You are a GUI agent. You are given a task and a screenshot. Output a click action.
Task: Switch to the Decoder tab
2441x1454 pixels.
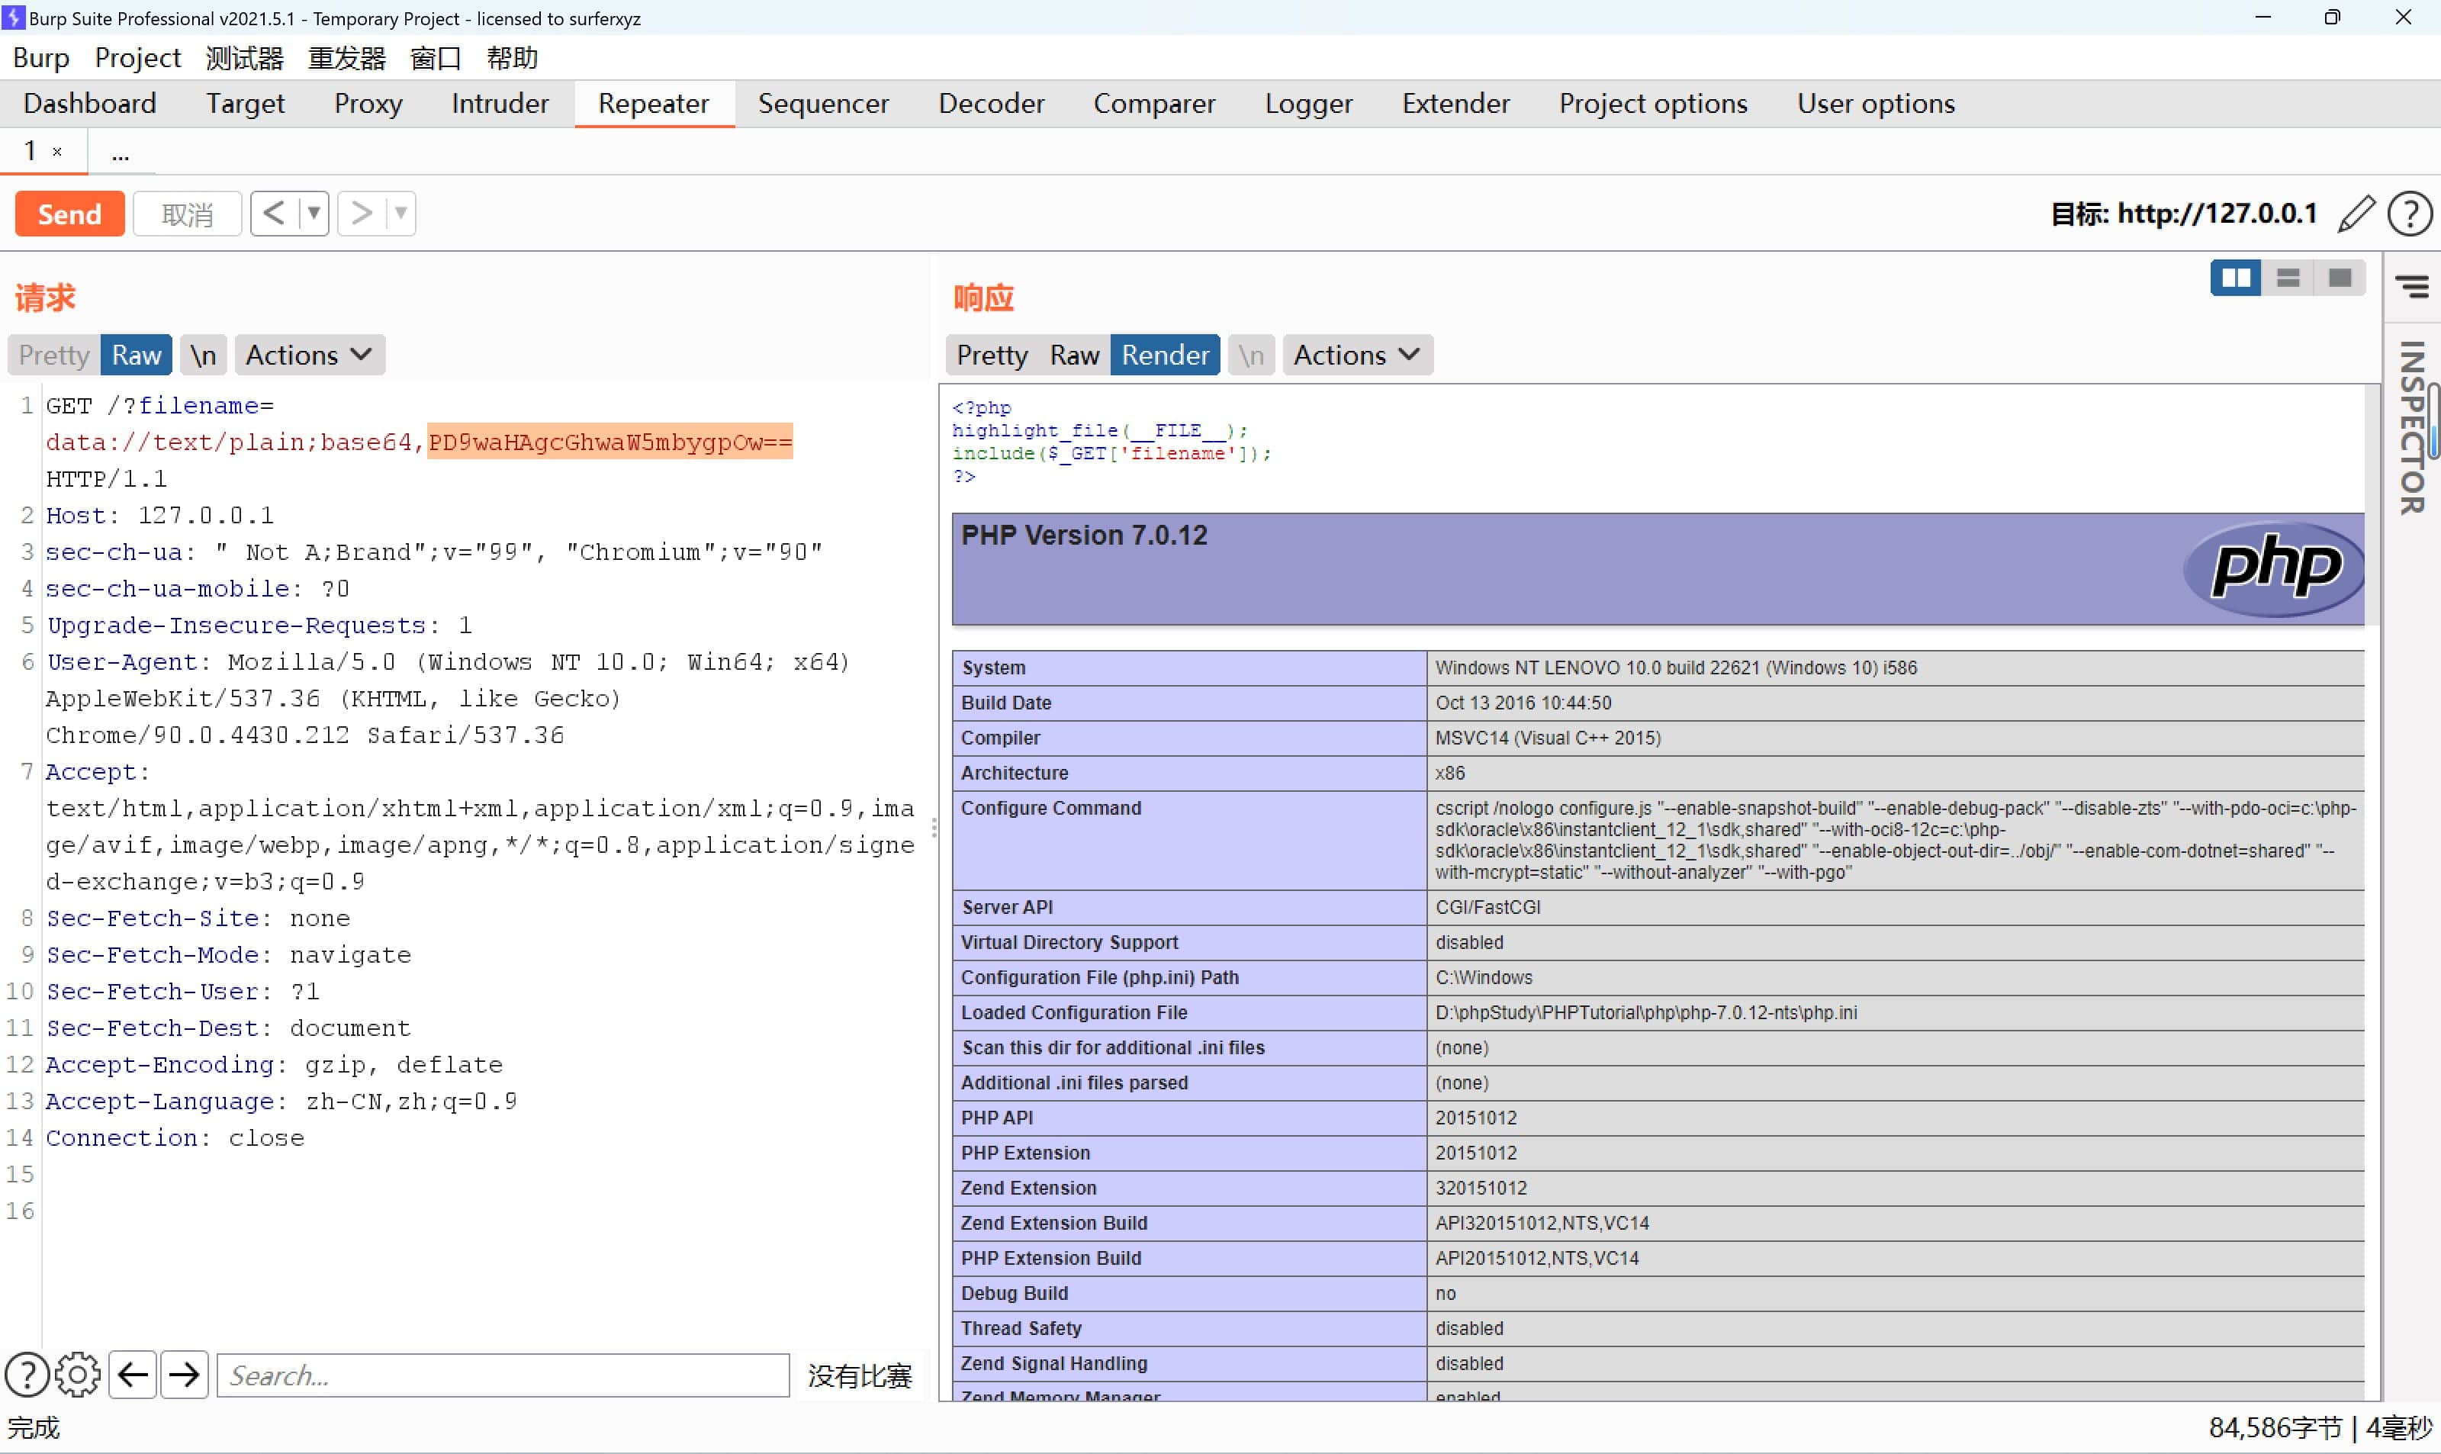(x=992, y=103)
